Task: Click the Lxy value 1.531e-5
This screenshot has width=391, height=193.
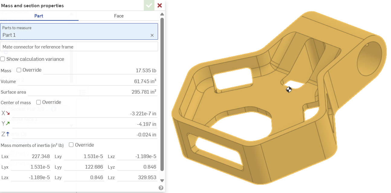Action: pos(93,156)
